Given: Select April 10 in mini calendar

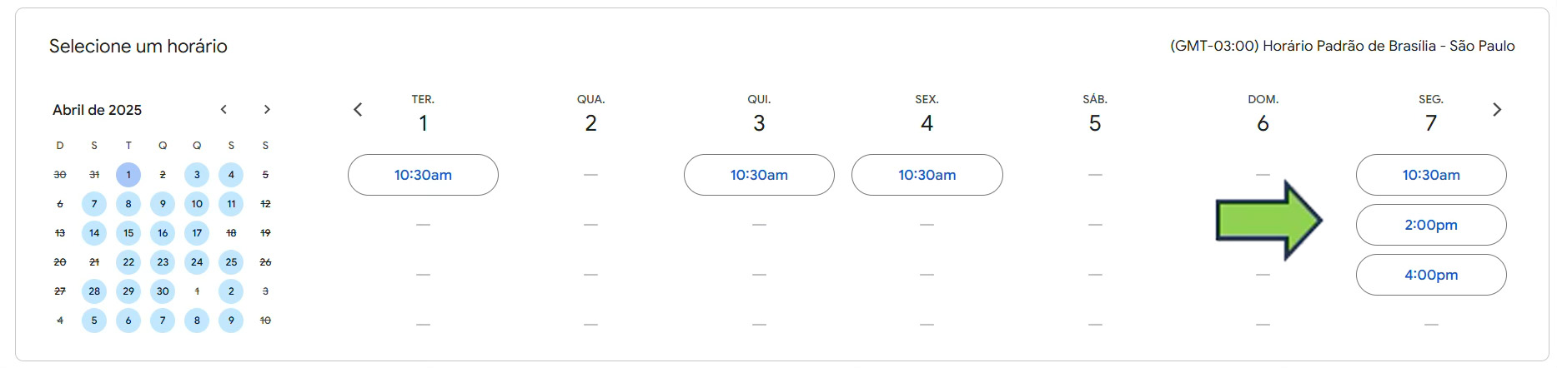Looking at the screenshot, I should [197, 204].
